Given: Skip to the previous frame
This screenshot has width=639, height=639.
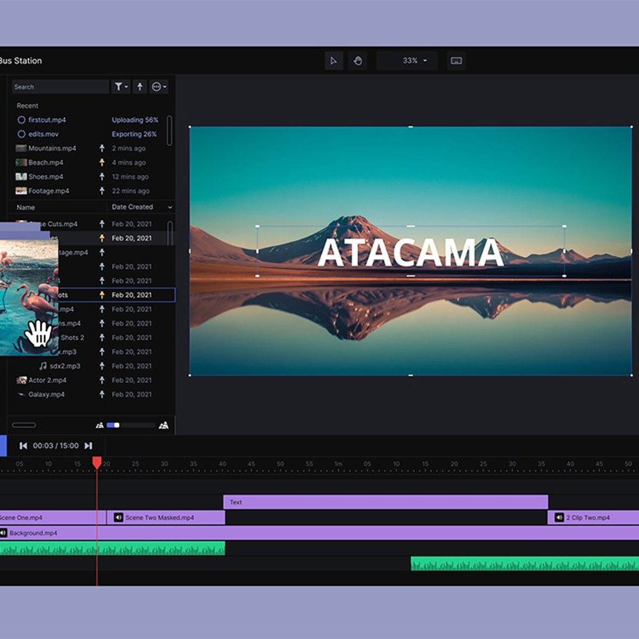Looking at the screenshot, I should tap(23, 446).
